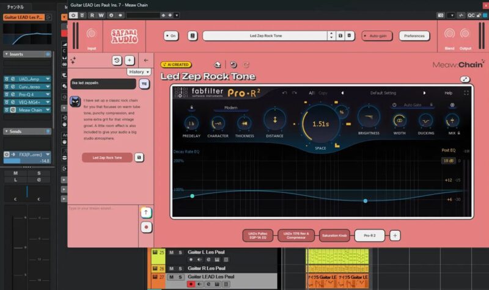Open the Pro-R 2 Help menu
The height and width of the screenshot is (290, 489).
pyautogui.click(x=449, y=93)
